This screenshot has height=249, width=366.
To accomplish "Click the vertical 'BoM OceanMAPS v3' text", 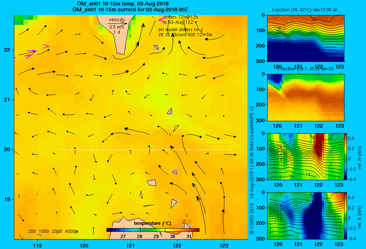I will click(252, 128).
